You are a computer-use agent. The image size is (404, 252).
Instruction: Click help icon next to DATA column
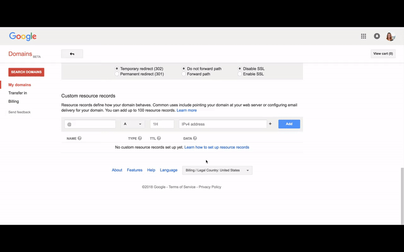pyautogui.click(x=195, y=138)
